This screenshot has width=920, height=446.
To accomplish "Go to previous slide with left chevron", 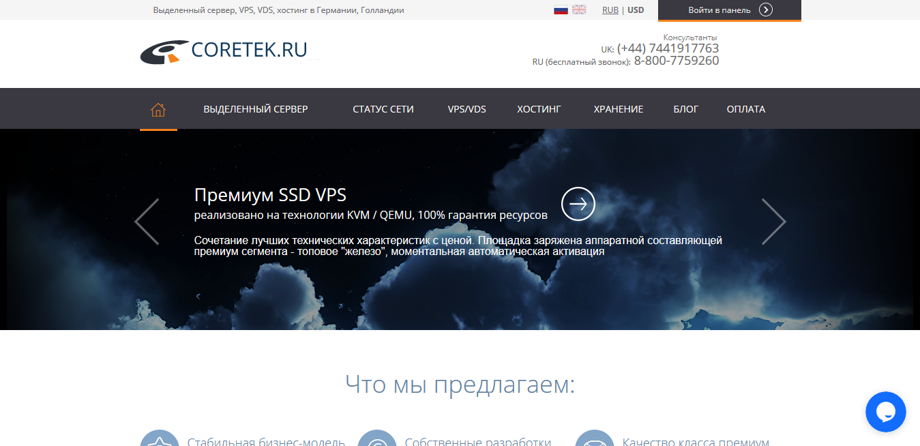I will [147, 222].
